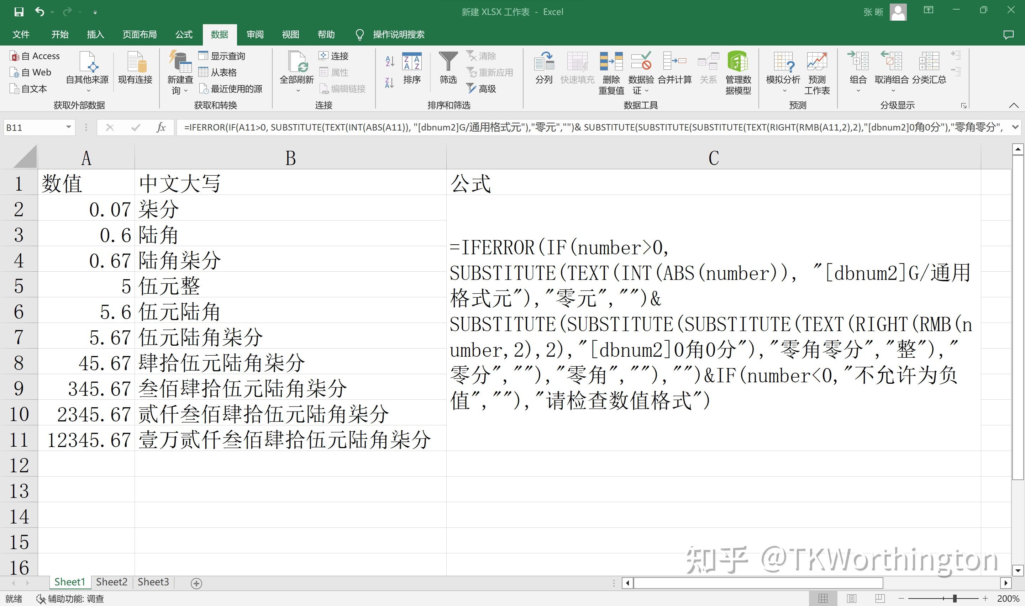The width and height of the screenshot is (1025, 606).
Task: Click the ribbon display options icon
Action: tap(929, 10)
